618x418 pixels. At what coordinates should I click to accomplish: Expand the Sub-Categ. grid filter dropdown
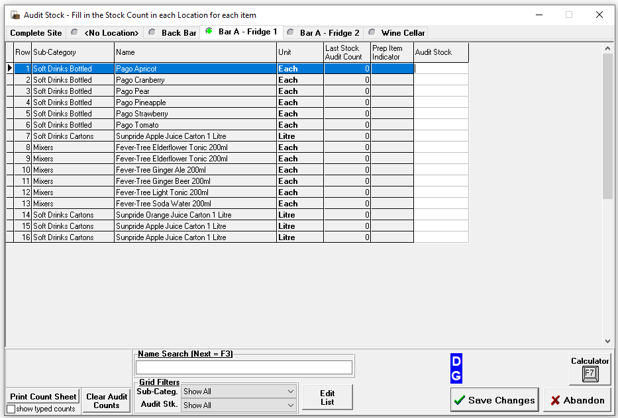[x=291, y=392]
